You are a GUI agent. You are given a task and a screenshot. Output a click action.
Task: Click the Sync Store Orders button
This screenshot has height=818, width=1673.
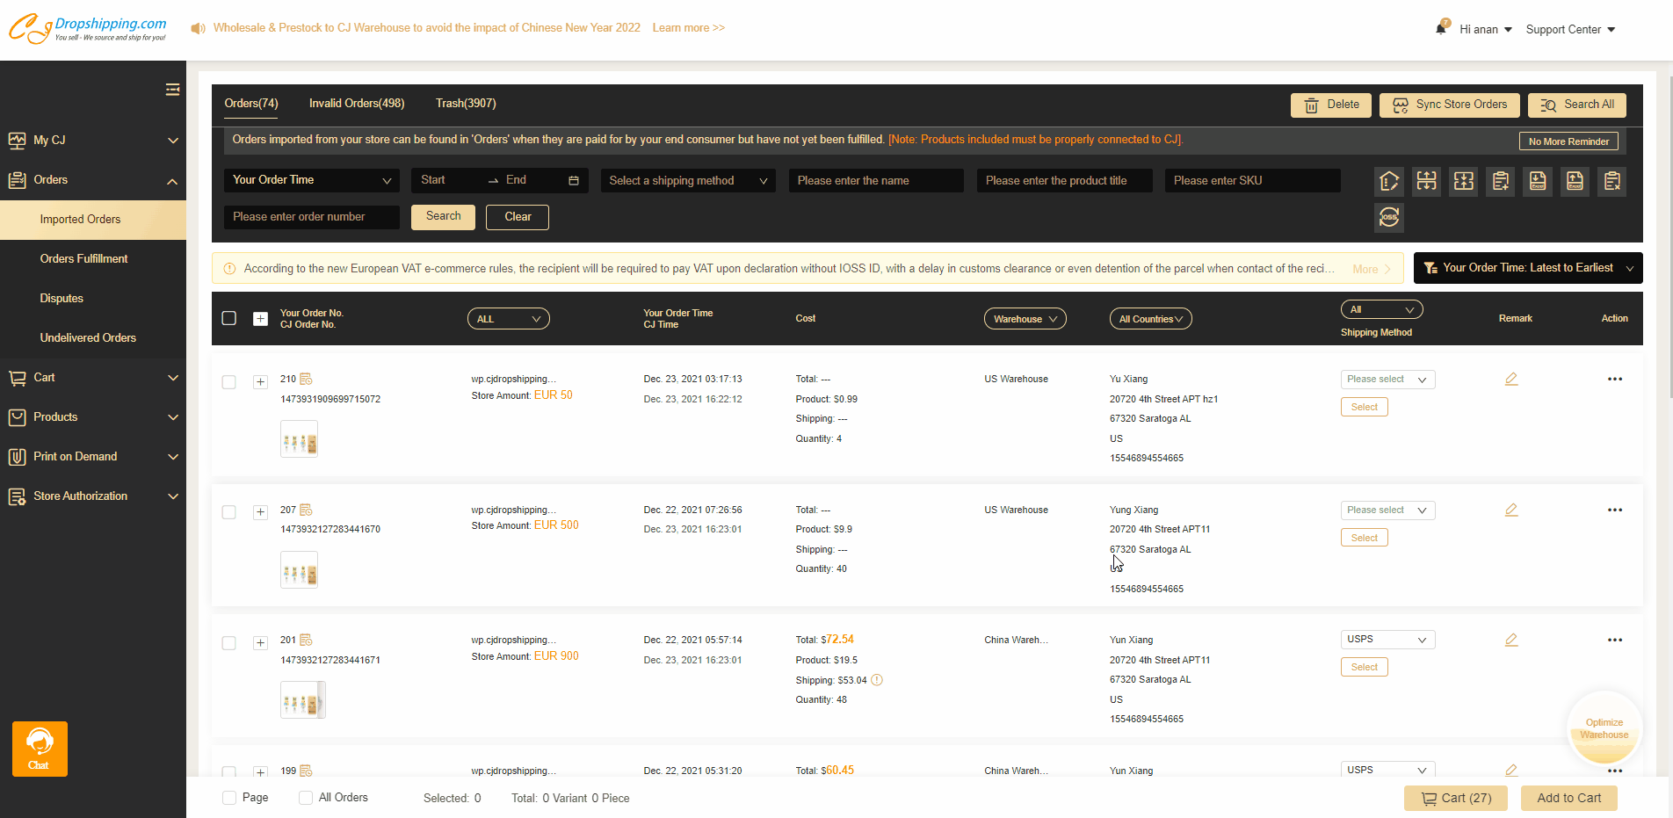tap(1449, 105)
